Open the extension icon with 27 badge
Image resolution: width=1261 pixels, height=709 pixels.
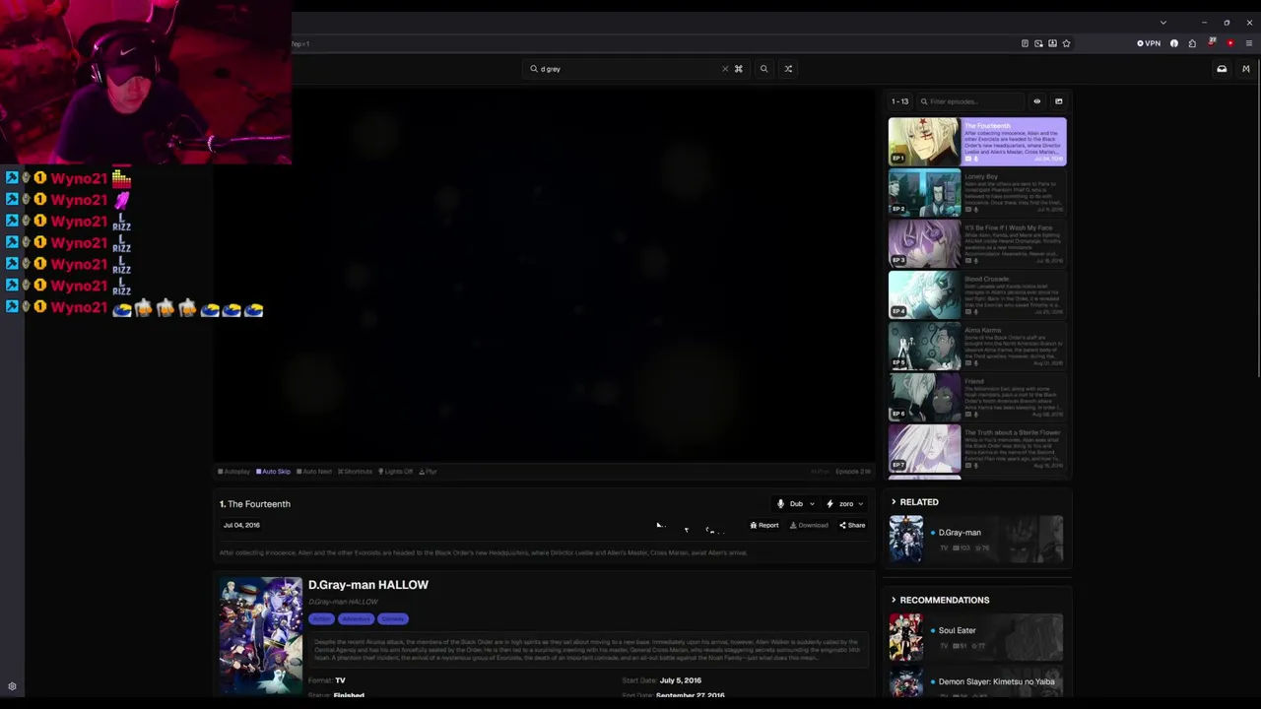(1211, 43)
